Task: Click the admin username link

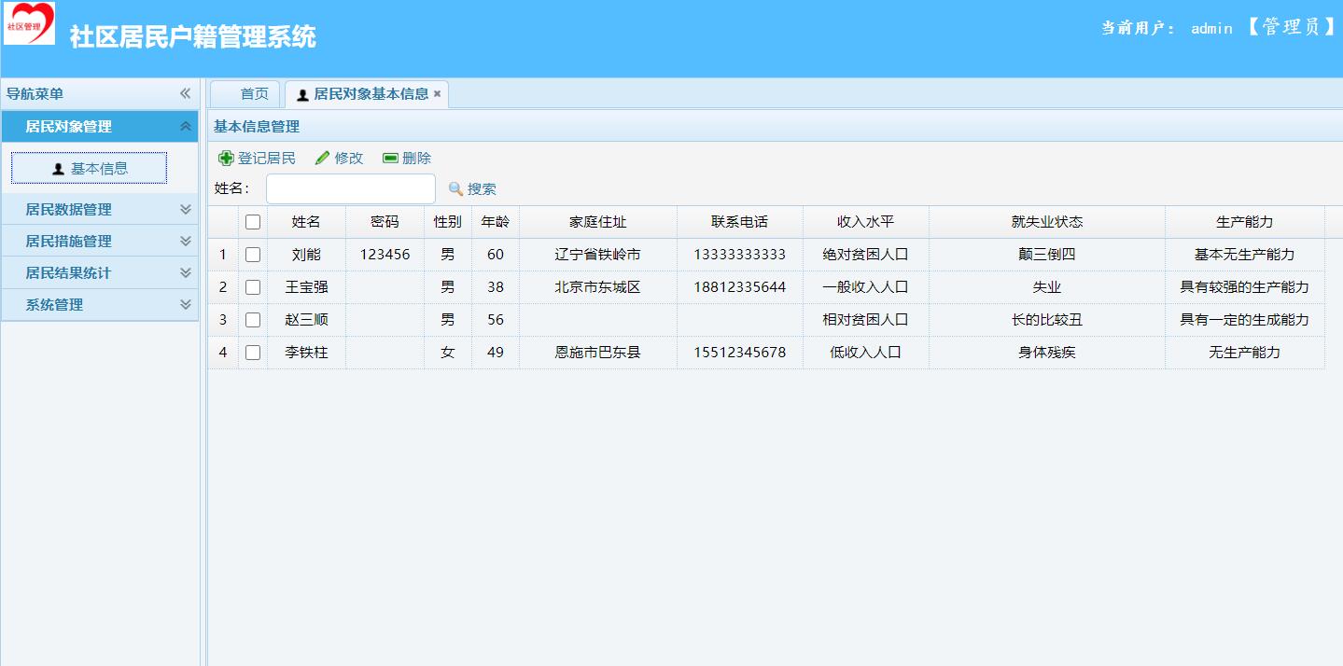Action: click(1210, 28)
